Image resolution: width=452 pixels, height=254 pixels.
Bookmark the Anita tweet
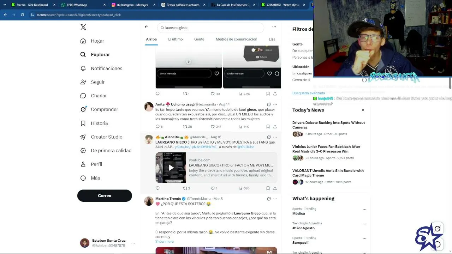[268, 127]
